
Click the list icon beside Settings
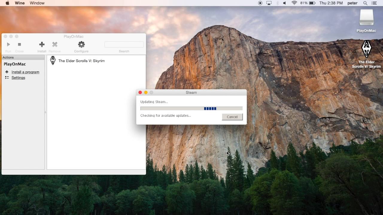pos(7,78)
